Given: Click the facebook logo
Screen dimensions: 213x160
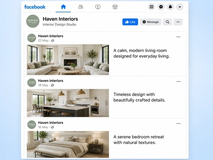Looking at the screenshot, I should click(x=35, y=7).
